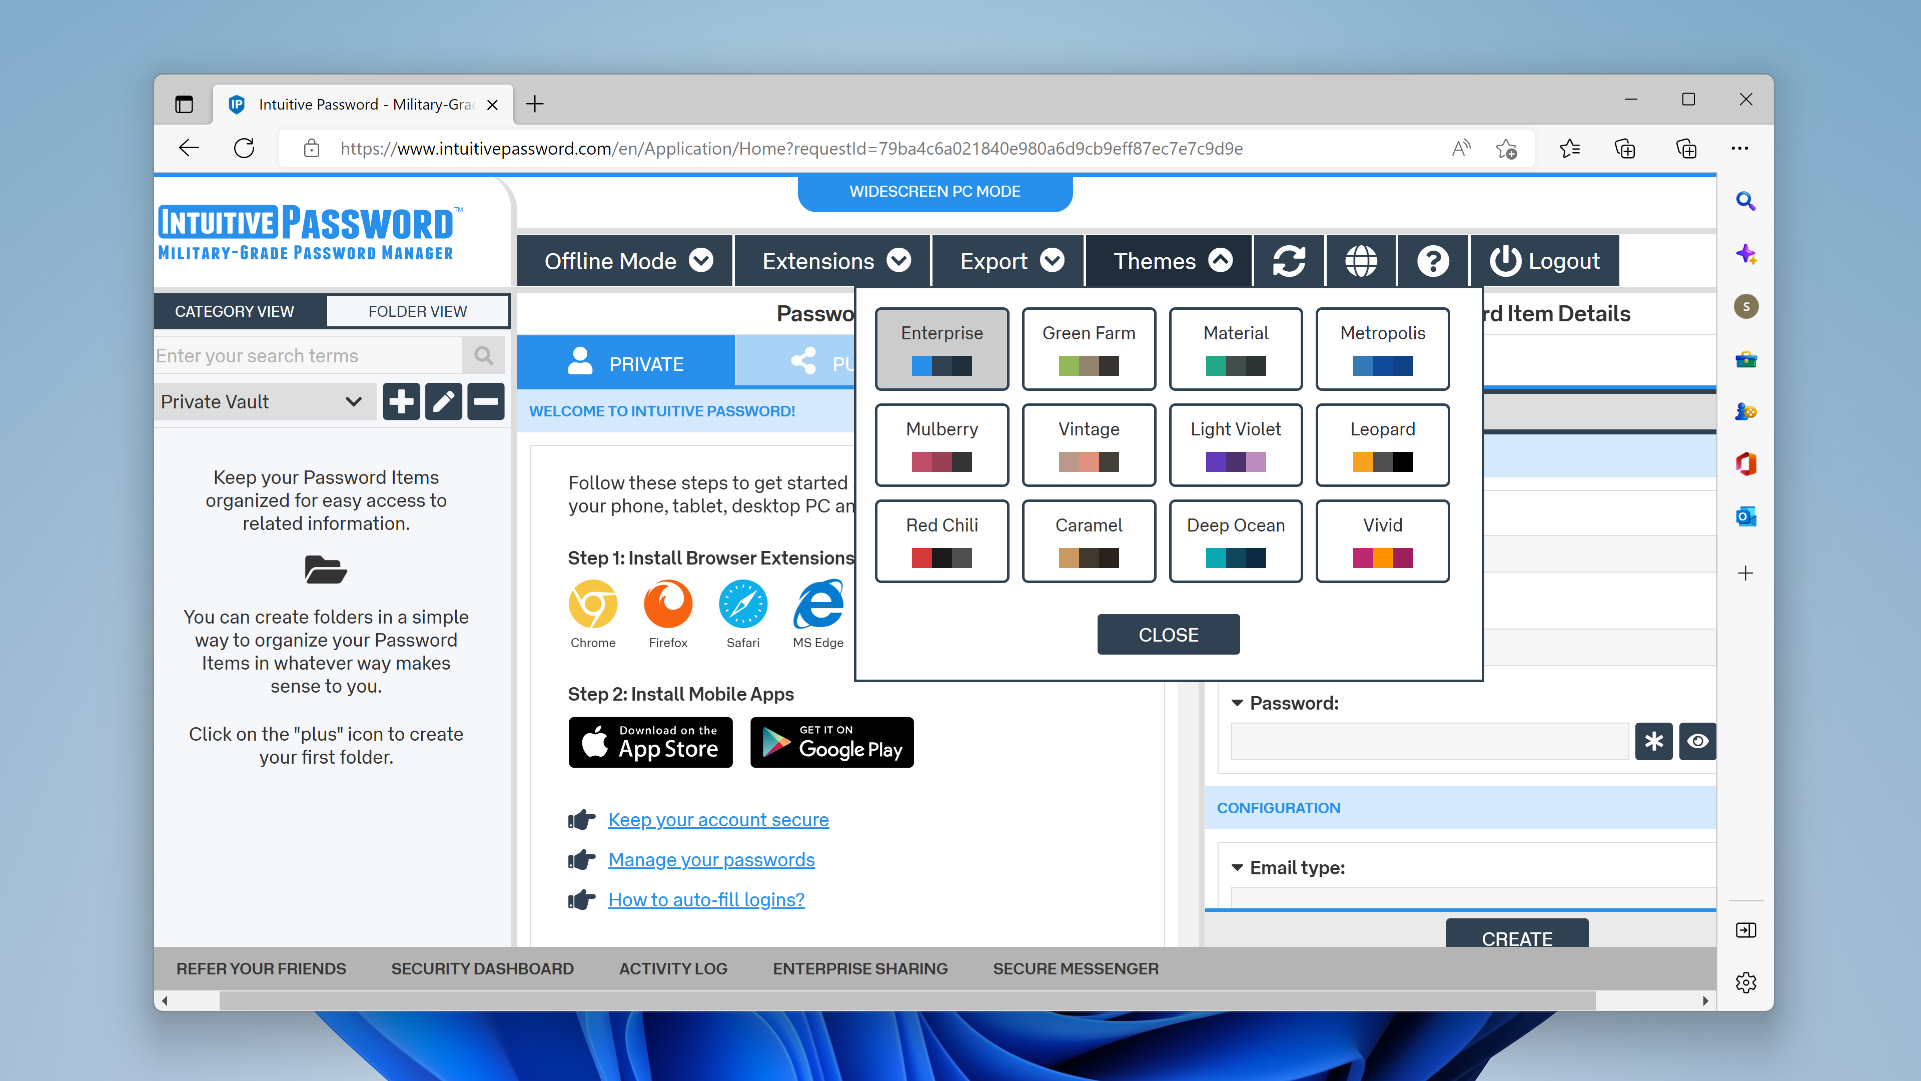Open the Private Vault combo box
The image size is (1921, 1081).
pos(266,401)
